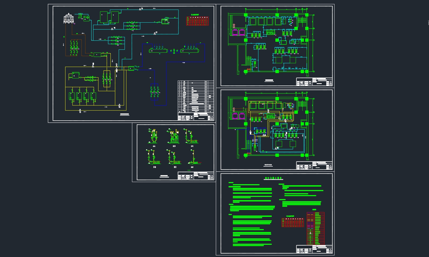Screen dimensions: 429x257
Task: Select the title block of the notes sheet
Action: point(314,249)
